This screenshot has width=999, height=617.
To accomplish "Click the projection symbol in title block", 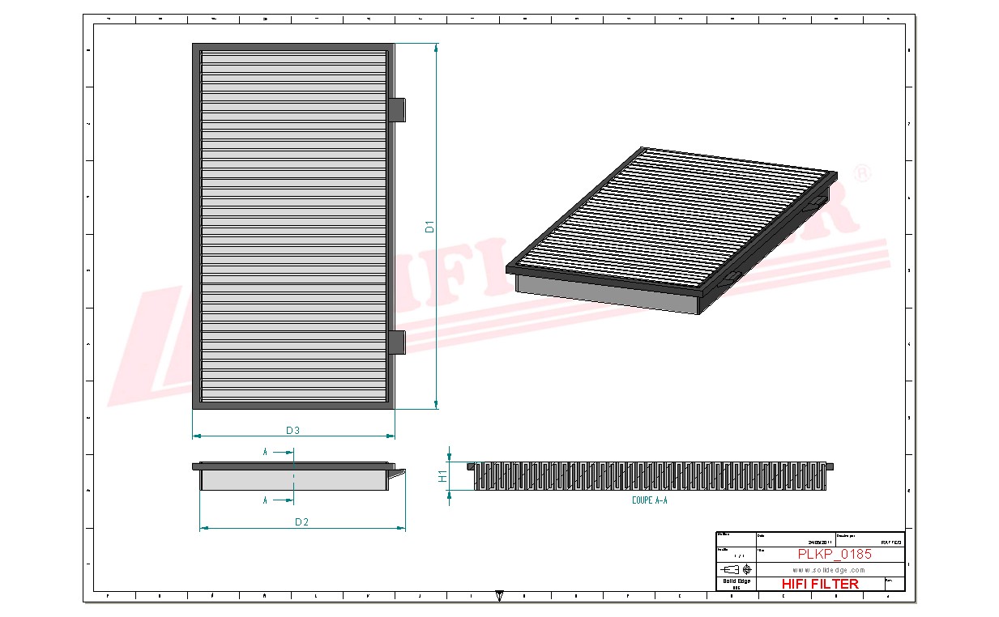I will (735, 569).
